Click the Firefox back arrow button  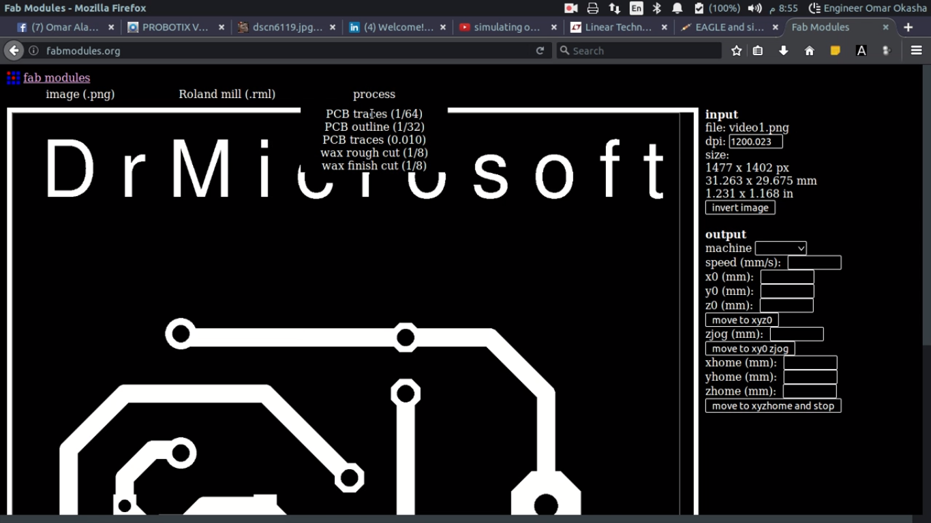[x=14, y=50]
